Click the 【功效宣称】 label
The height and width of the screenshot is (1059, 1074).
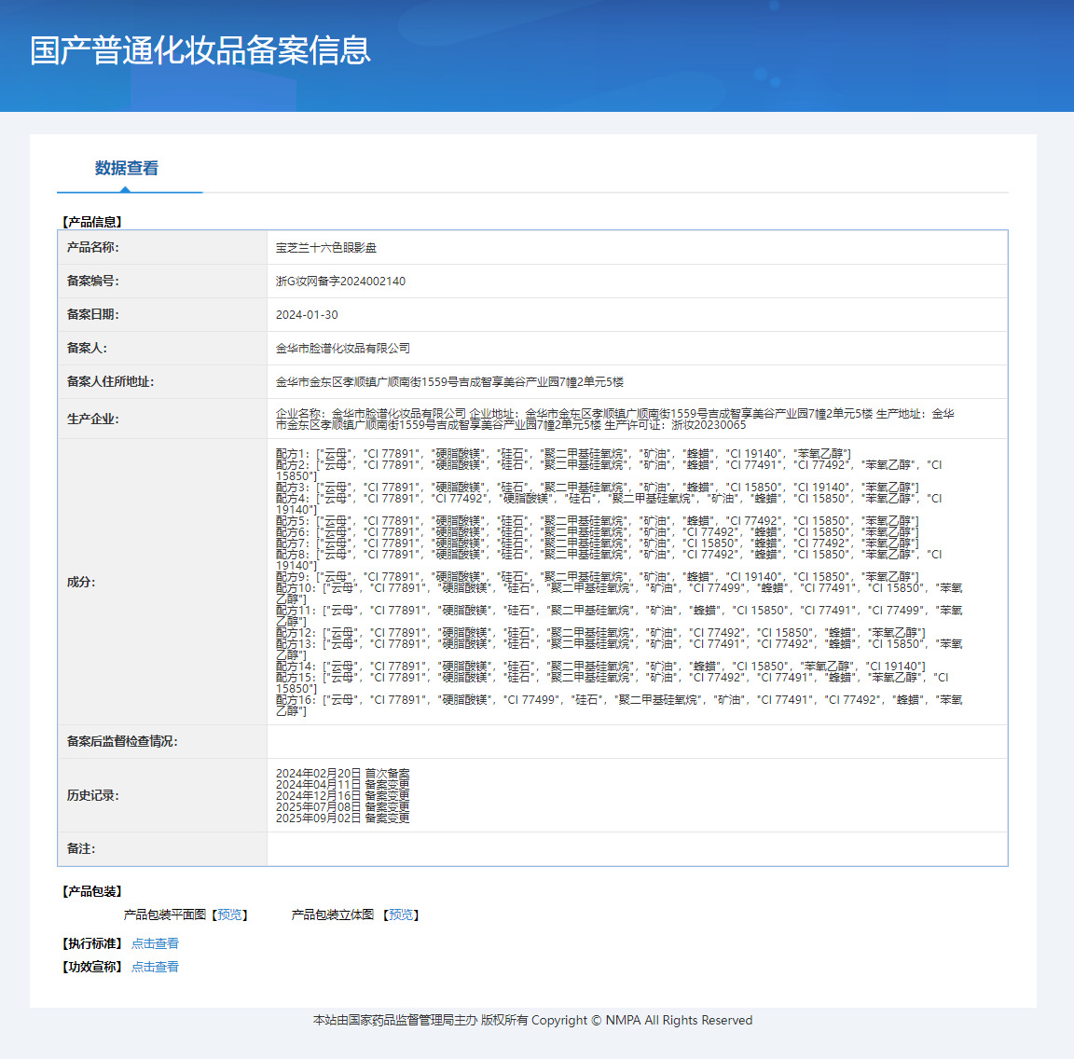click(x=91, y=967)
